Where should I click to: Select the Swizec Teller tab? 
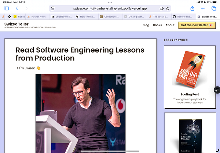(208, 17)
